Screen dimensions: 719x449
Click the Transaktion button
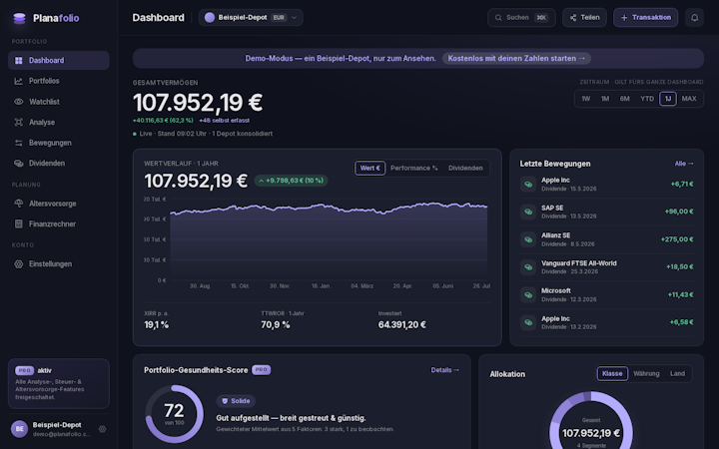tap(646, 17)
